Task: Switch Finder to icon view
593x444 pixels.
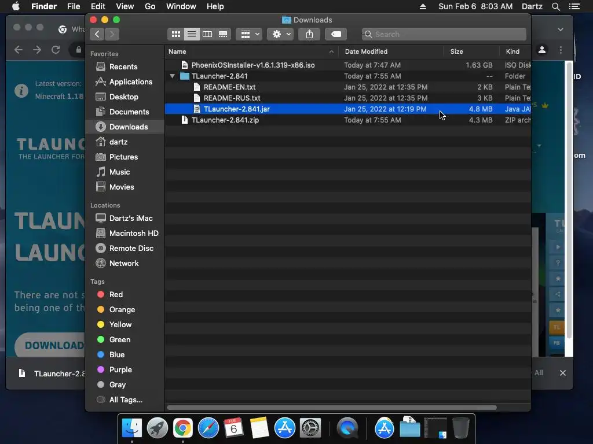Action: (x=176, y=34)
